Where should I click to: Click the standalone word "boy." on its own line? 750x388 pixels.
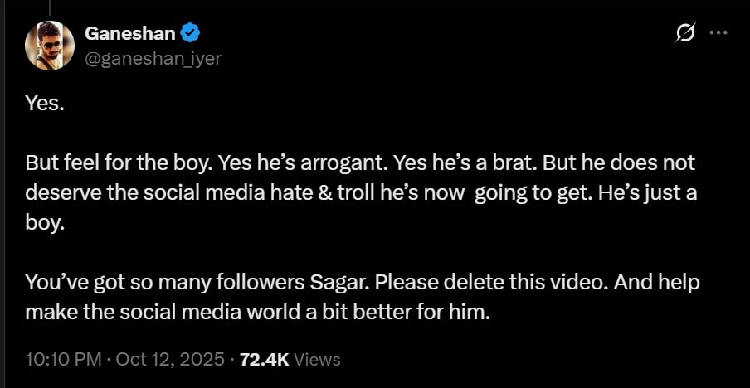(x=45, y=224)
